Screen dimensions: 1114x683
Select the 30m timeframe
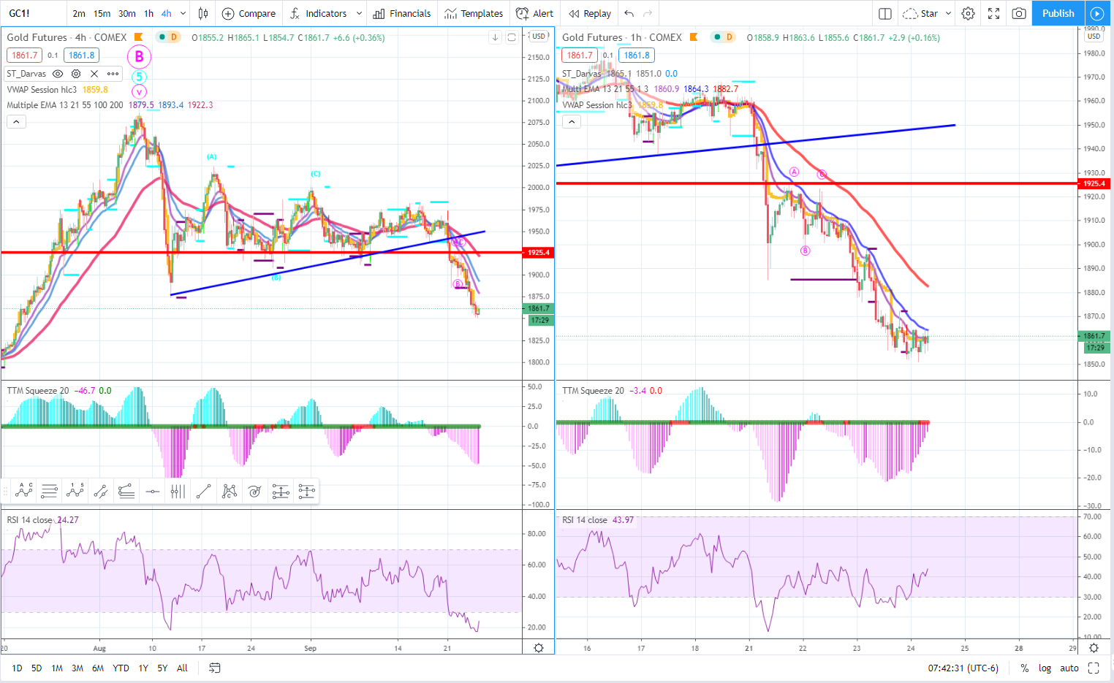coord(127,13)
